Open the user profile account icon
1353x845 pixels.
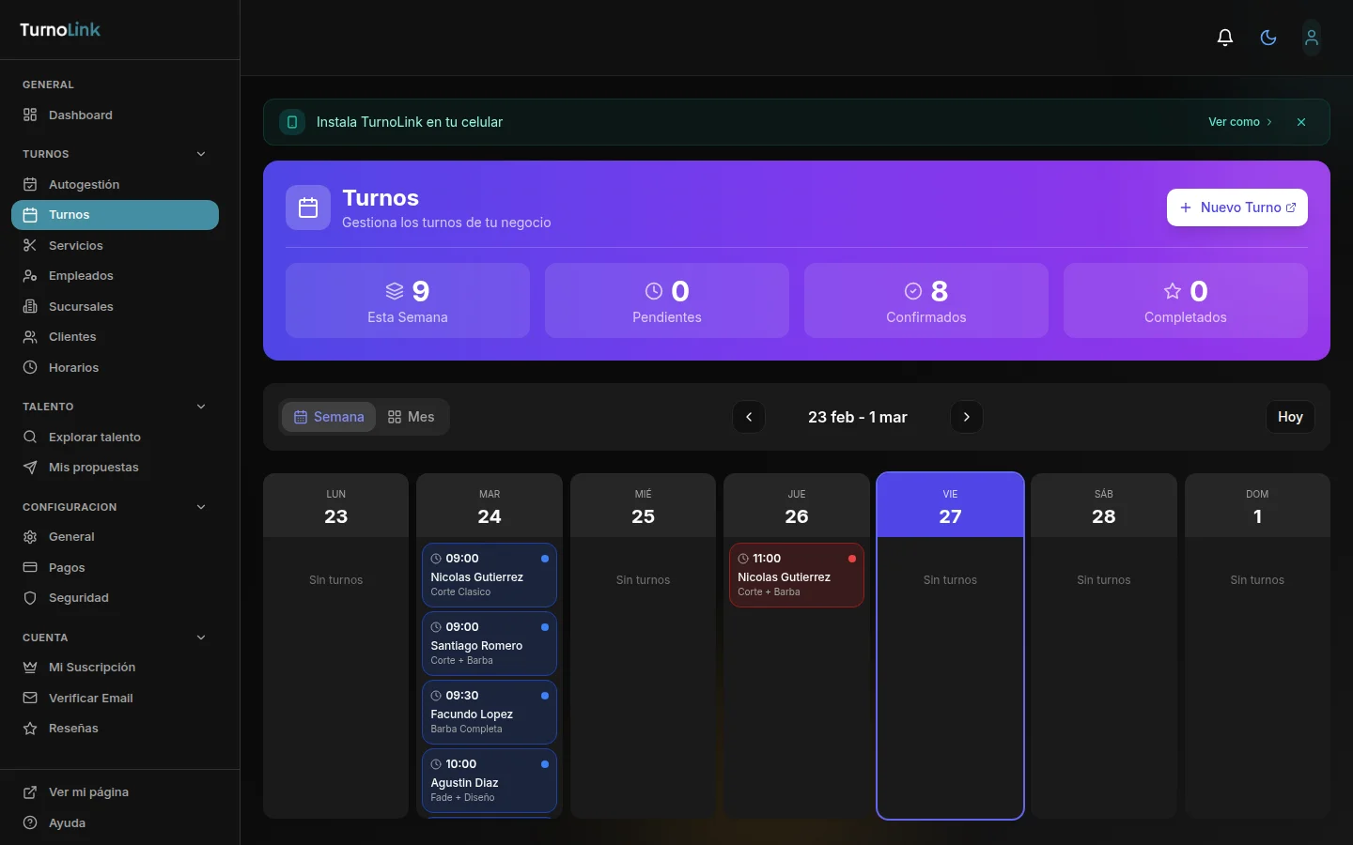click(1311, 38)
